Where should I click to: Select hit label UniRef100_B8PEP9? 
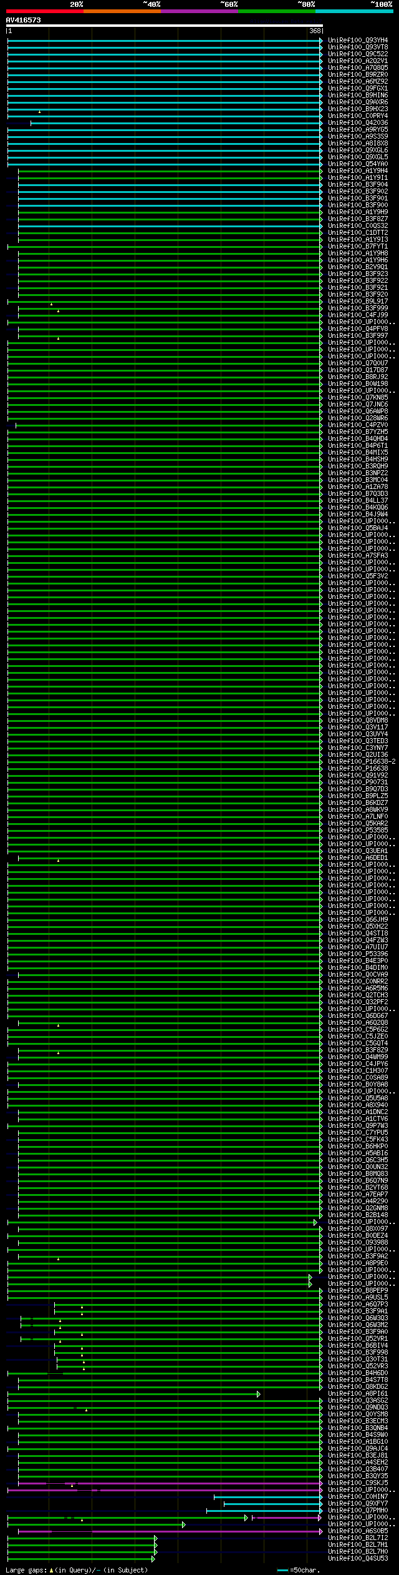[x=358, y=1291]
